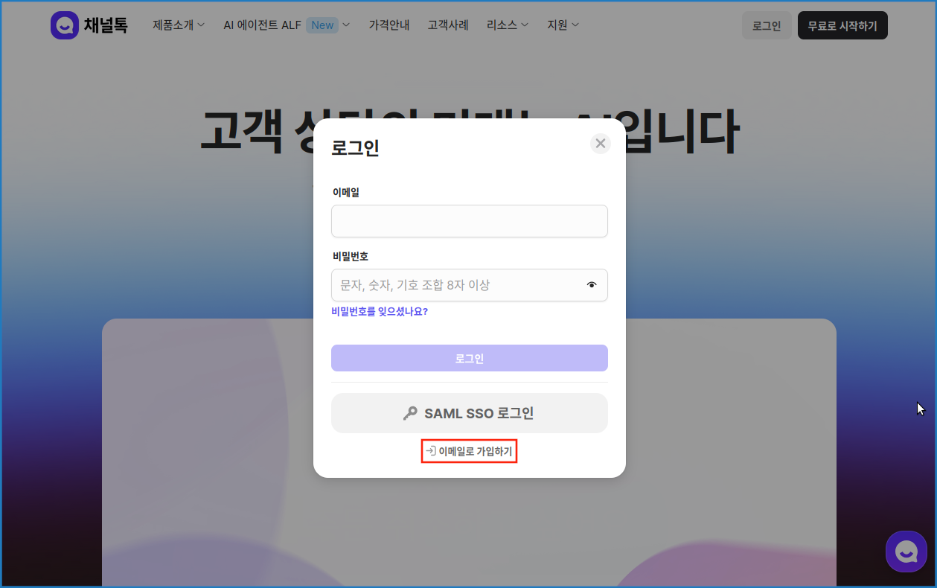Close the login dialog with X

coord(600,144)
